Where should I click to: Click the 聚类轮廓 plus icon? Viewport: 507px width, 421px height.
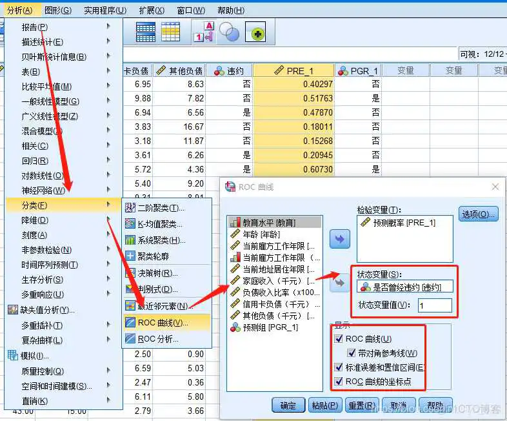(x=130, y=256)
